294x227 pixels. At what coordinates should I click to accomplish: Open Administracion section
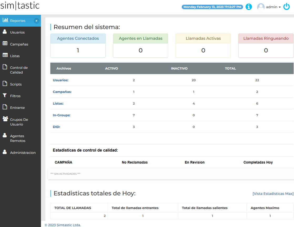pyautogui.click(x=20, y=152)
